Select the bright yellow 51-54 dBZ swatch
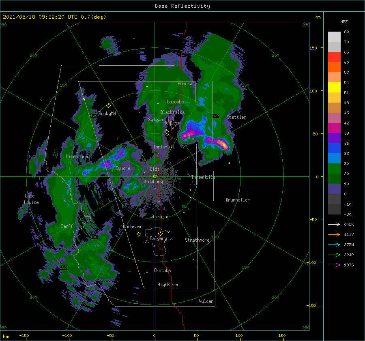This screenshot has height=341, width=365. point(334,88)
